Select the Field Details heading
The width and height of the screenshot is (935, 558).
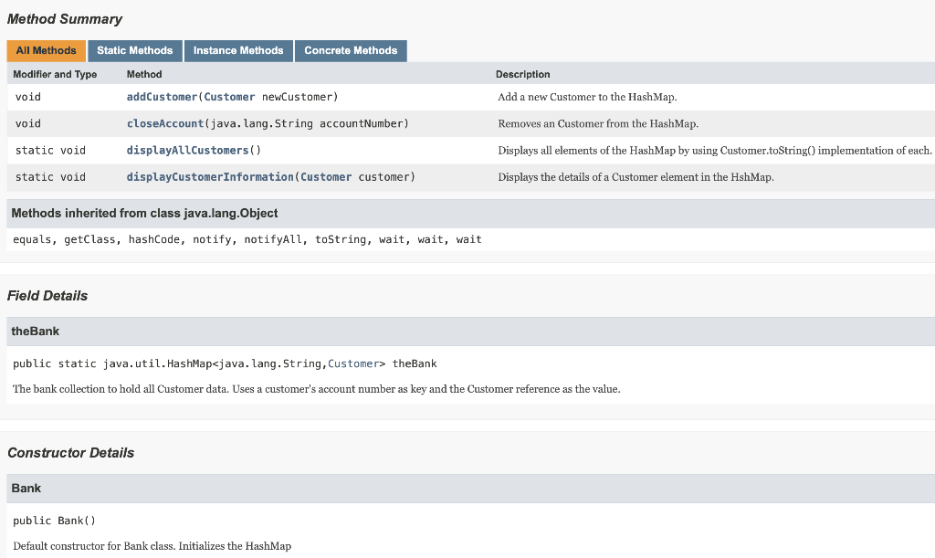tap(47, 295)
